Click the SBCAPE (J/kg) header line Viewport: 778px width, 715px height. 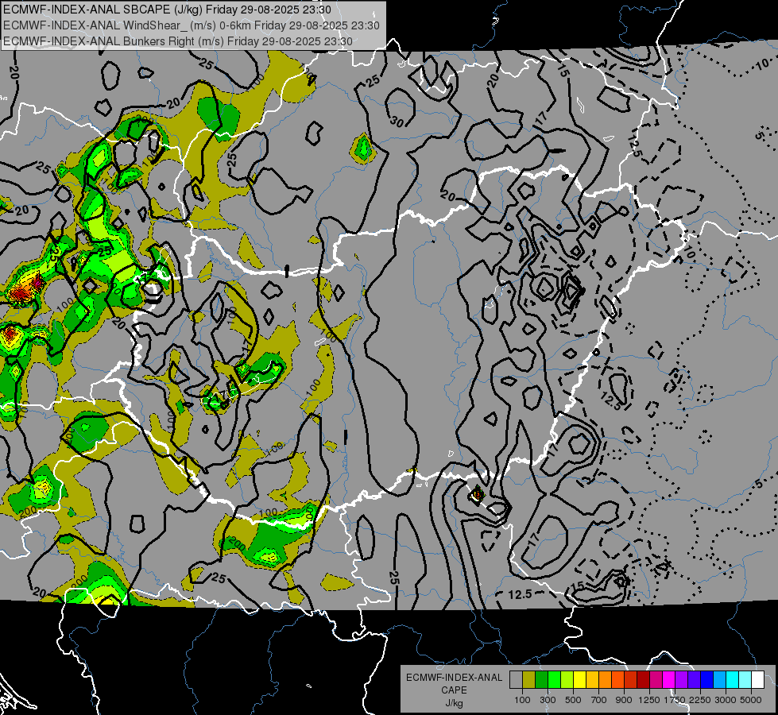[167, 10]
